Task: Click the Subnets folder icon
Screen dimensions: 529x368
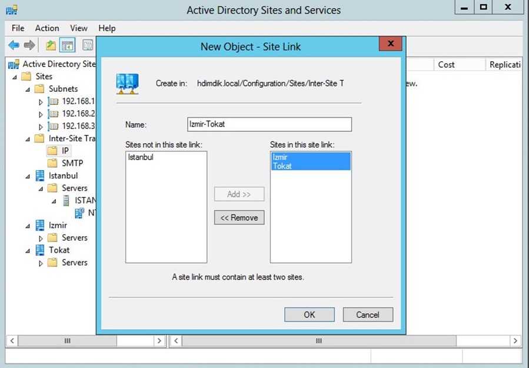Action: click(39, 89)
